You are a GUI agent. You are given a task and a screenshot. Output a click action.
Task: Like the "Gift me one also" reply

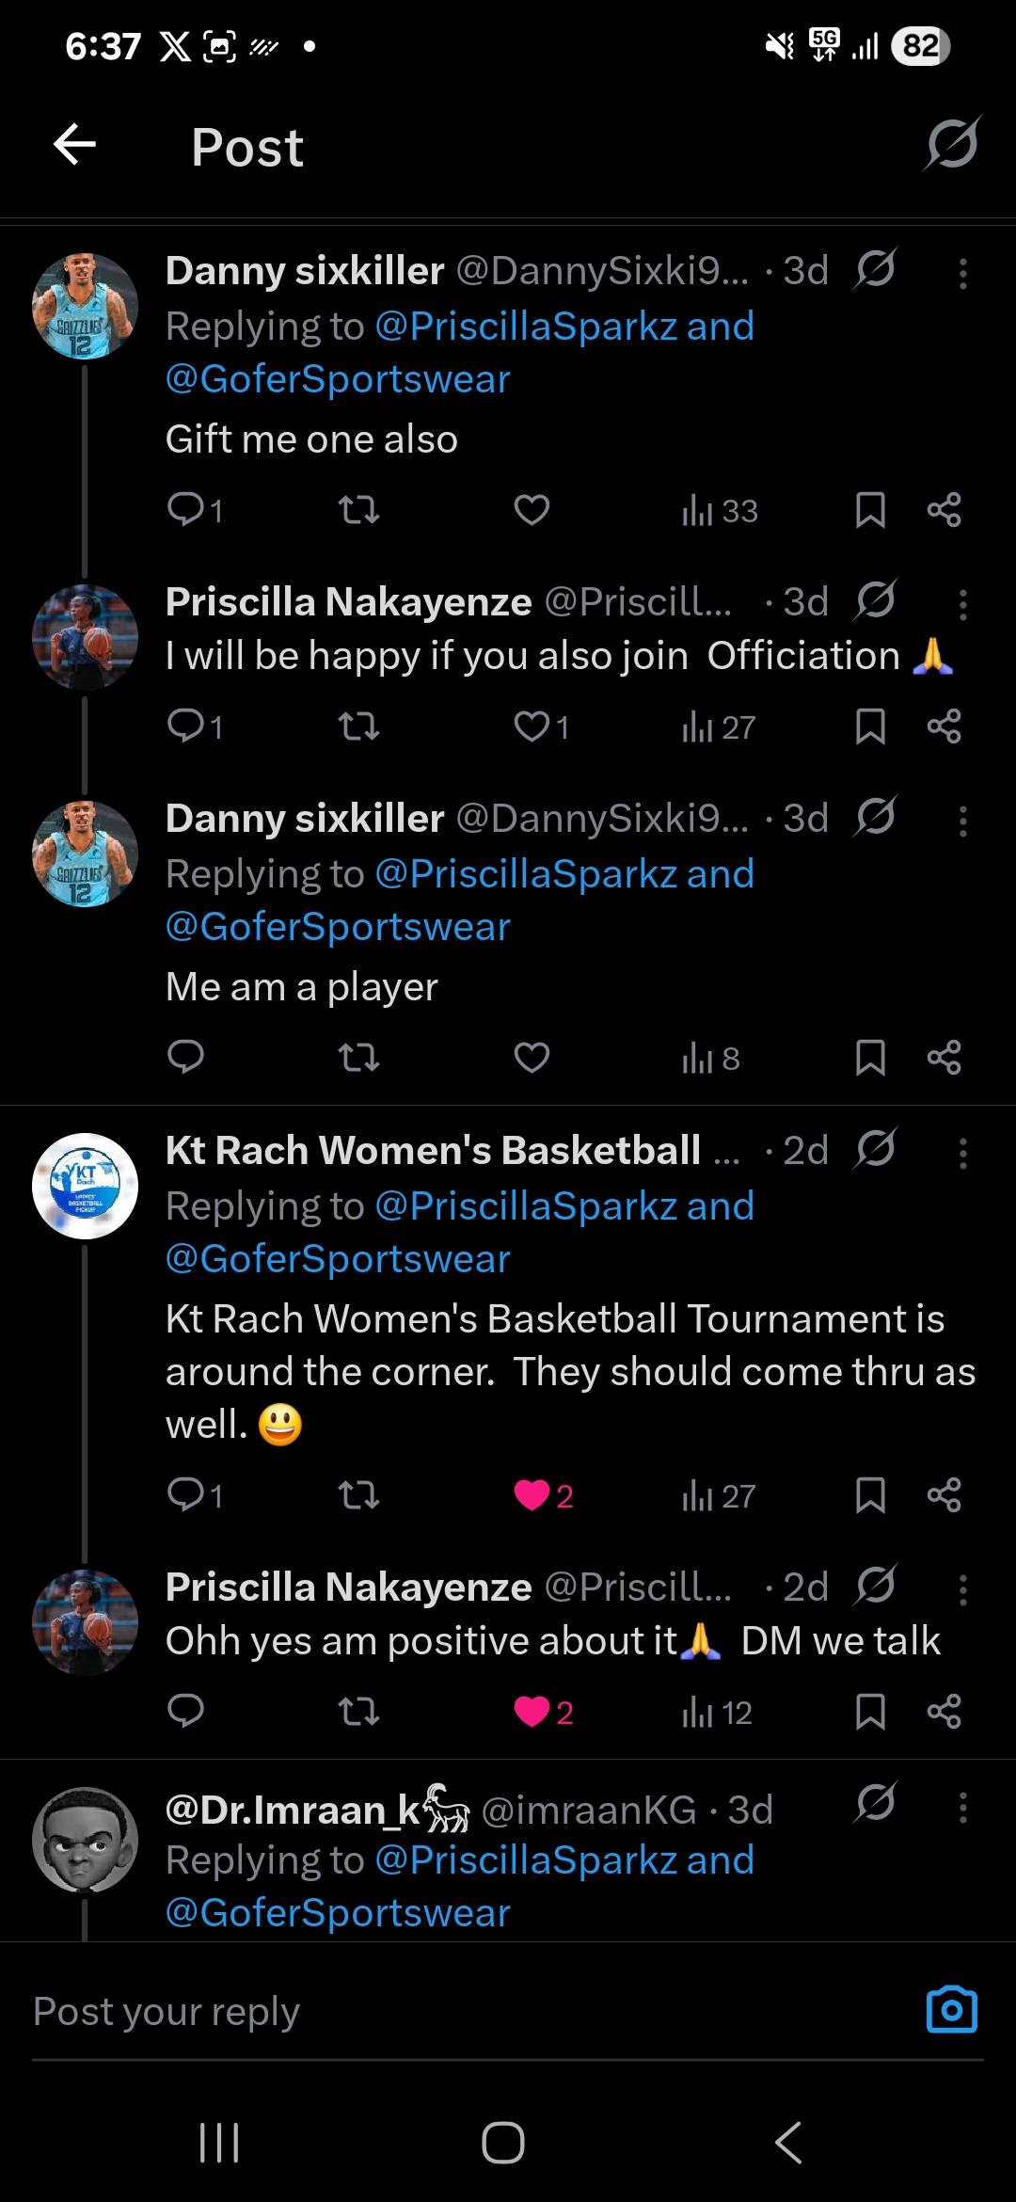point(532,510)
